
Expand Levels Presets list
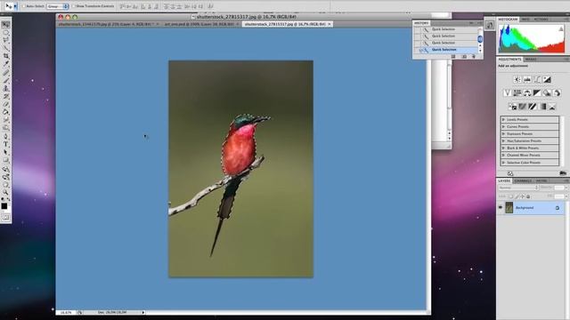[x=503, y=119]
